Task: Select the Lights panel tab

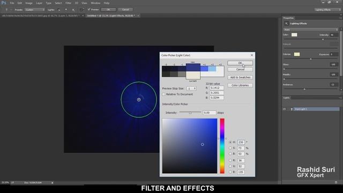Action: [286, 98]
